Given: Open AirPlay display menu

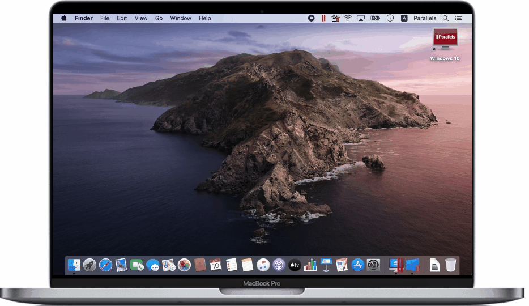Looking at the screenshot, I should (x=361, y=18).
